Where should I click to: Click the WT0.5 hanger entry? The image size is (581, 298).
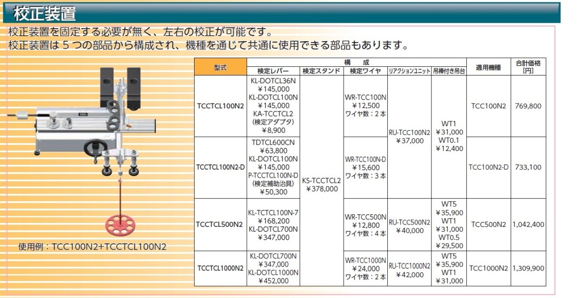tap(449, 237)
